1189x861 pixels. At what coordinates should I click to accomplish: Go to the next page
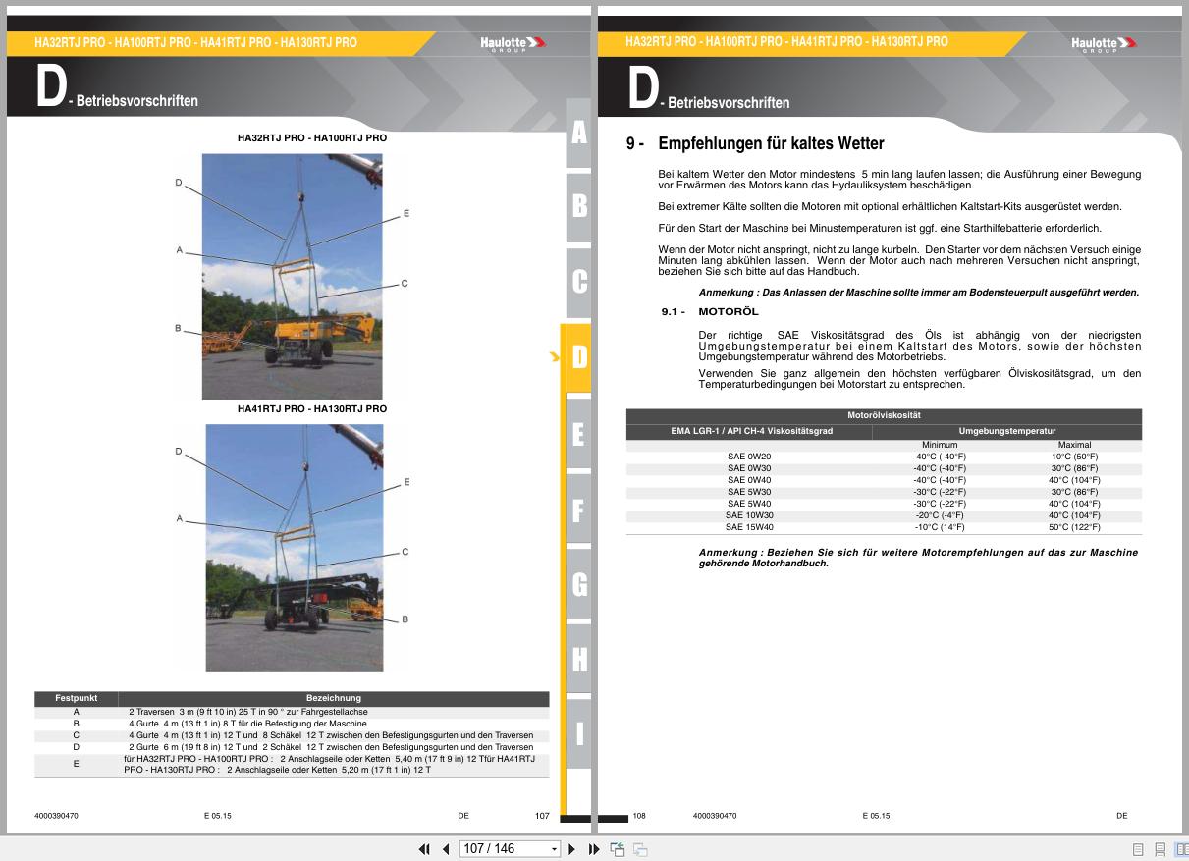pos(572,849)
